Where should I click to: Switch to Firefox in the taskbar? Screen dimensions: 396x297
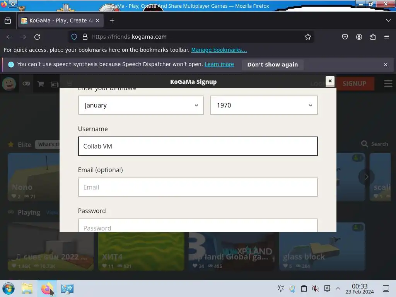coord(47,288)
